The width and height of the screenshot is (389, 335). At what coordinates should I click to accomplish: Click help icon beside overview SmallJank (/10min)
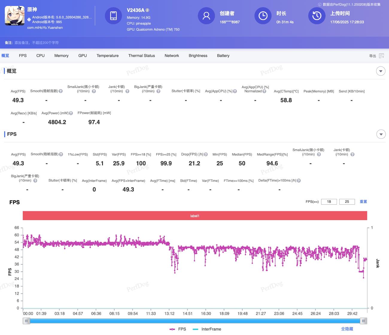click(94, 91)
